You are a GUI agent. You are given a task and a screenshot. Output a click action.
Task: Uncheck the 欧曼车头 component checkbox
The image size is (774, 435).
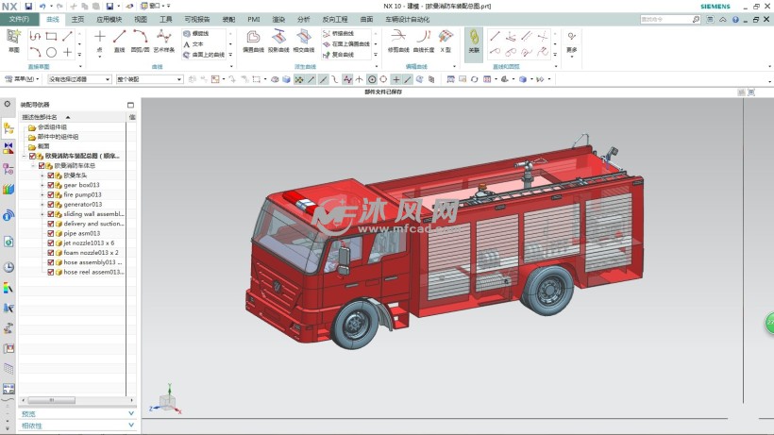coord(50,176)
